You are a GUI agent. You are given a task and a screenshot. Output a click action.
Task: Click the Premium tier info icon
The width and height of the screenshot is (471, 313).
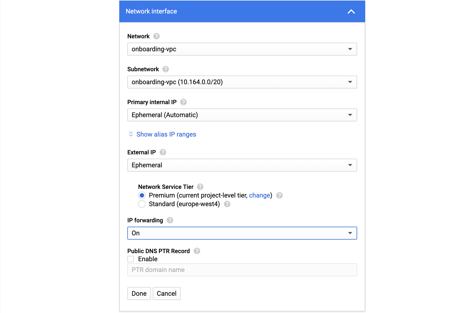[x=279, y=195]
